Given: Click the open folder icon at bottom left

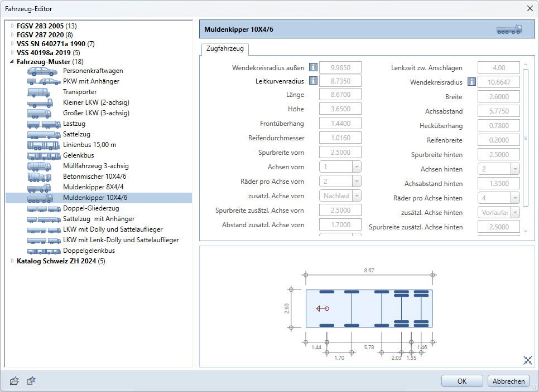Looking at the screenshot, I should 15,381.
